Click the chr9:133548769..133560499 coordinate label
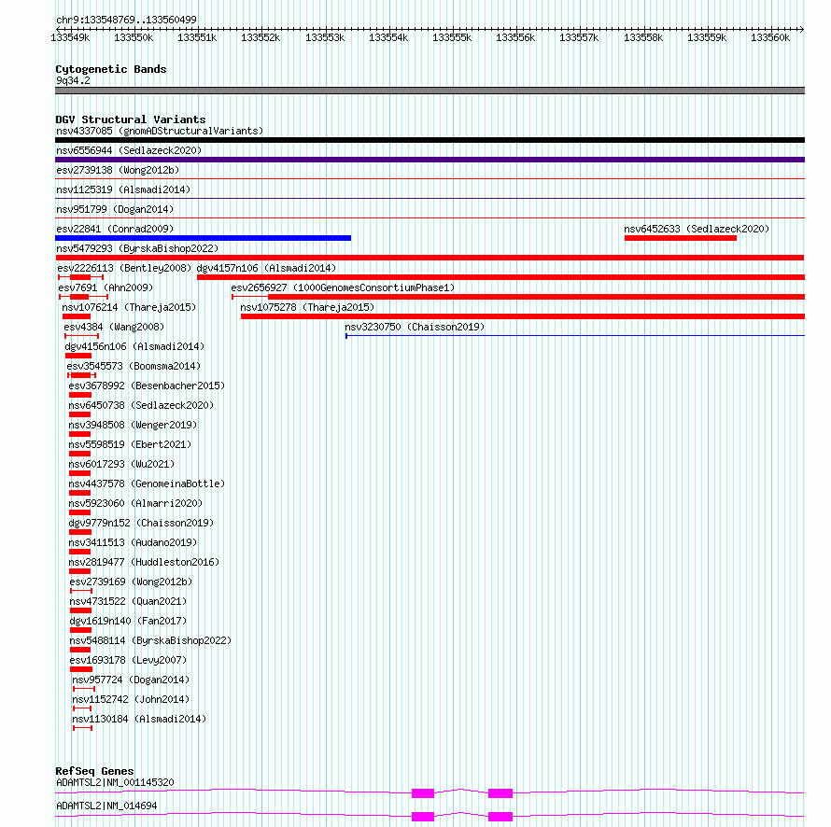Image resolution: width=831 pixels, height=827 pixels. (x=126, y=20)
